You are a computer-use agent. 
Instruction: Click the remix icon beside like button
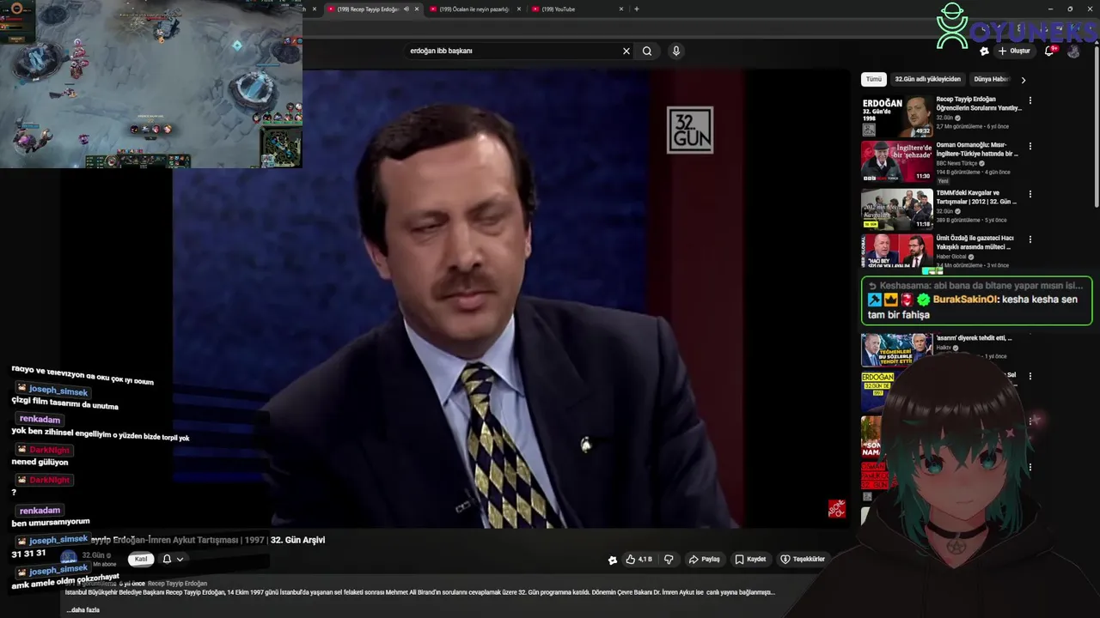pyautogui.click(x=612, y=560)
